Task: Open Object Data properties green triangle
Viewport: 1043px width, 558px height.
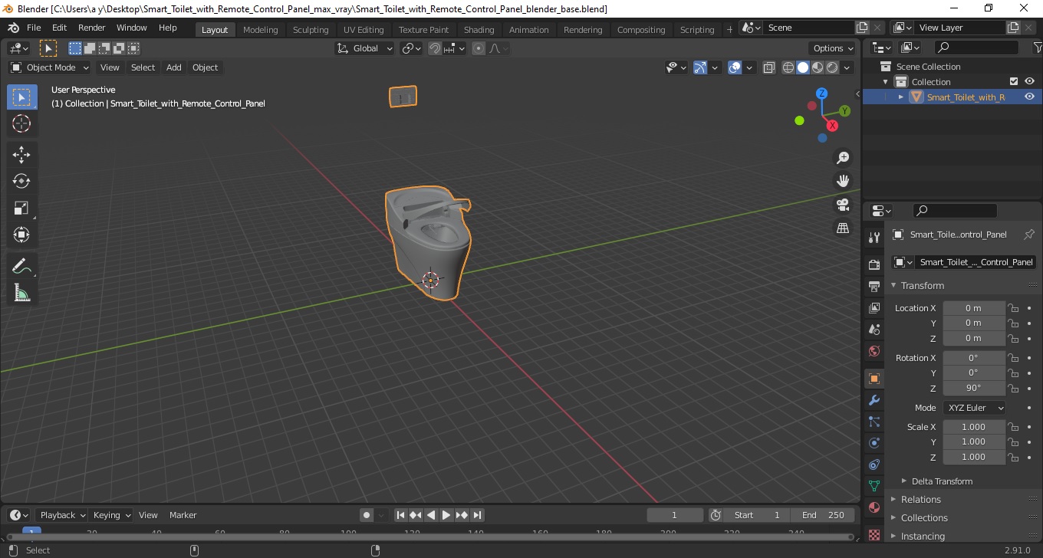Action: (x=874, y=486)
